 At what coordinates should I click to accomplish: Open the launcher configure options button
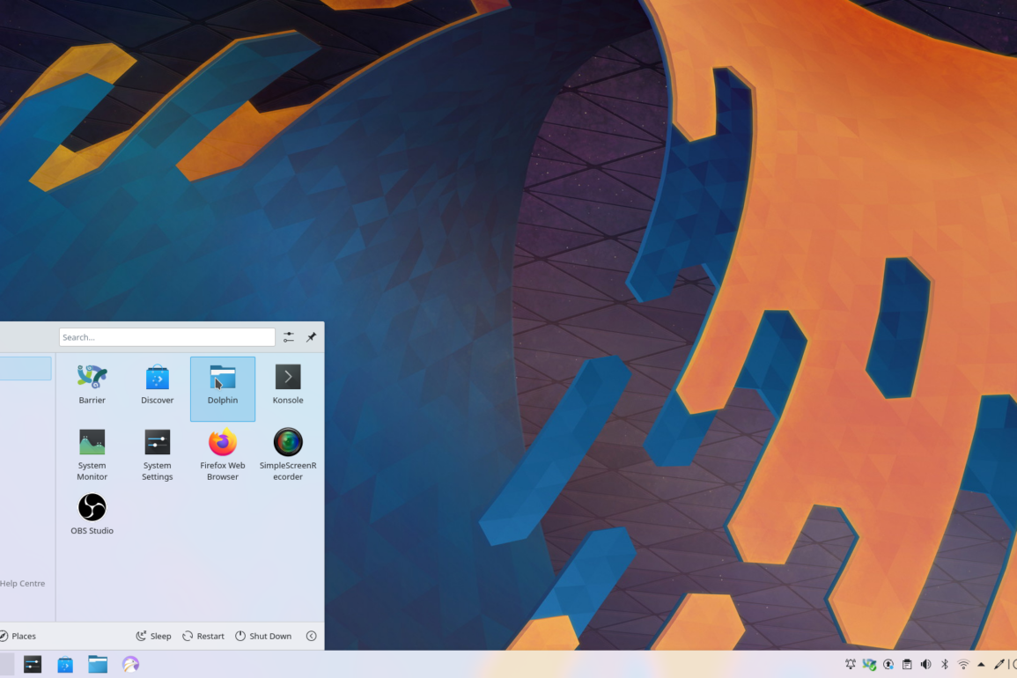click(289, 337)
